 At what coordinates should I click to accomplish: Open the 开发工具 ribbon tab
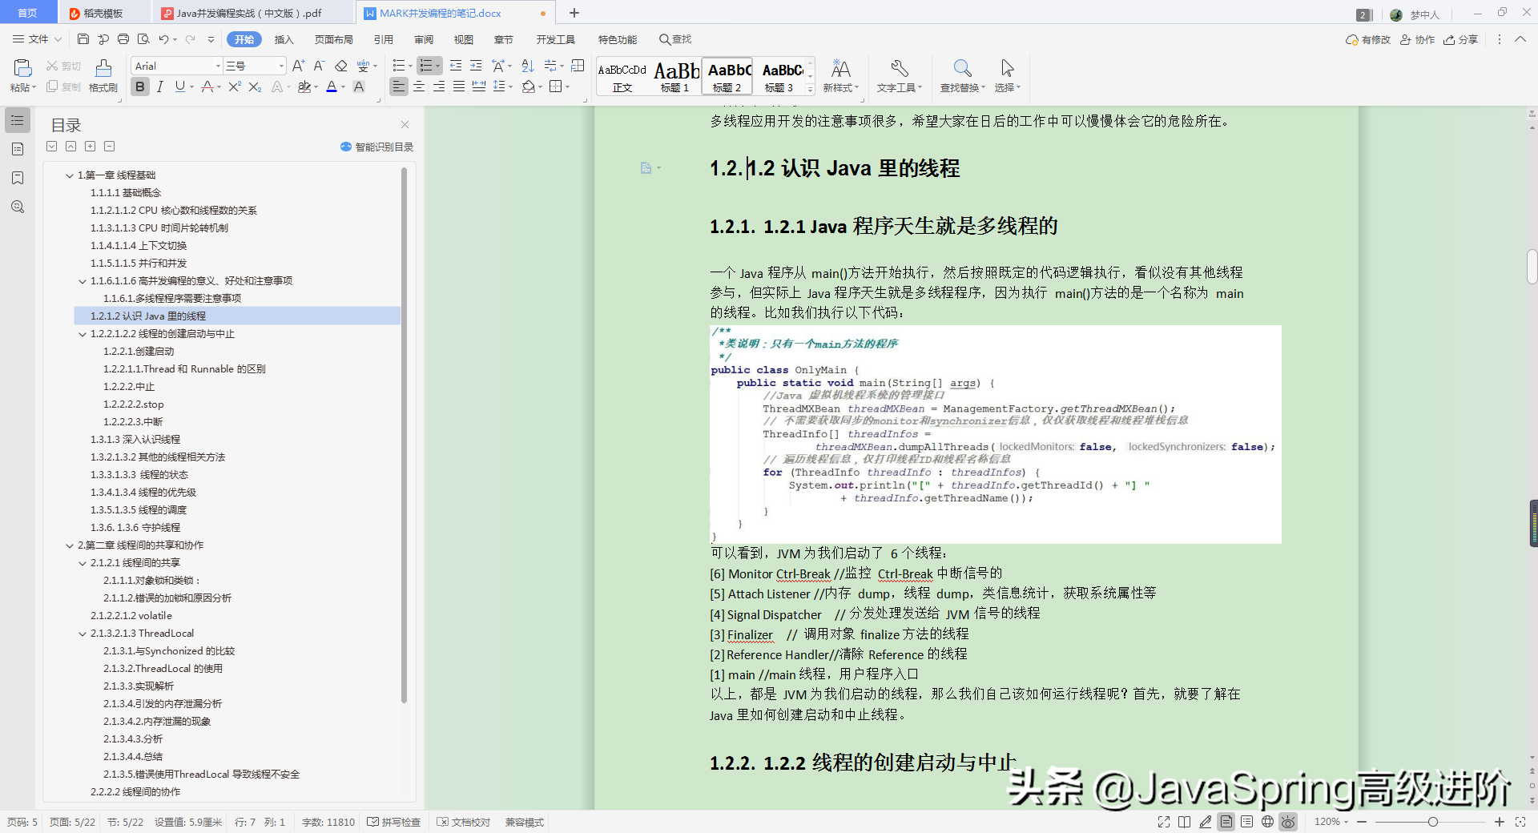pos(556,39)
